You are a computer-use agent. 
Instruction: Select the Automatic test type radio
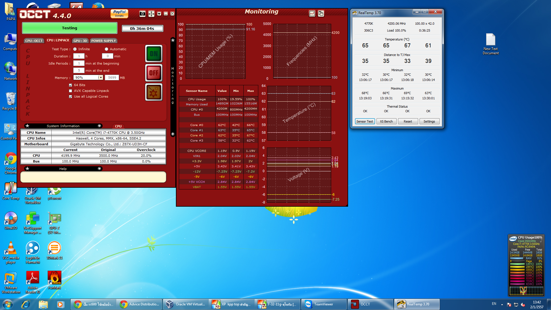[106, 49]
